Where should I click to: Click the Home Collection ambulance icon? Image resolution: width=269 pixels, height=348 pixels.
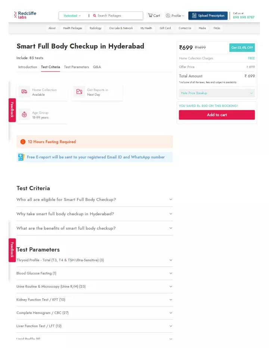coord(24,92)
